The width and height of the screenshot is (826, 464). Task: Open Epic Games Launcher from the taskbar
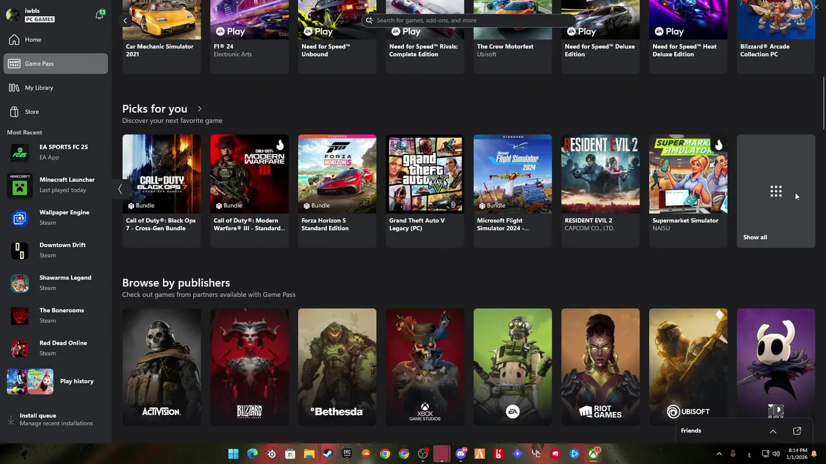pyautogui.click(x=347, y=454)
